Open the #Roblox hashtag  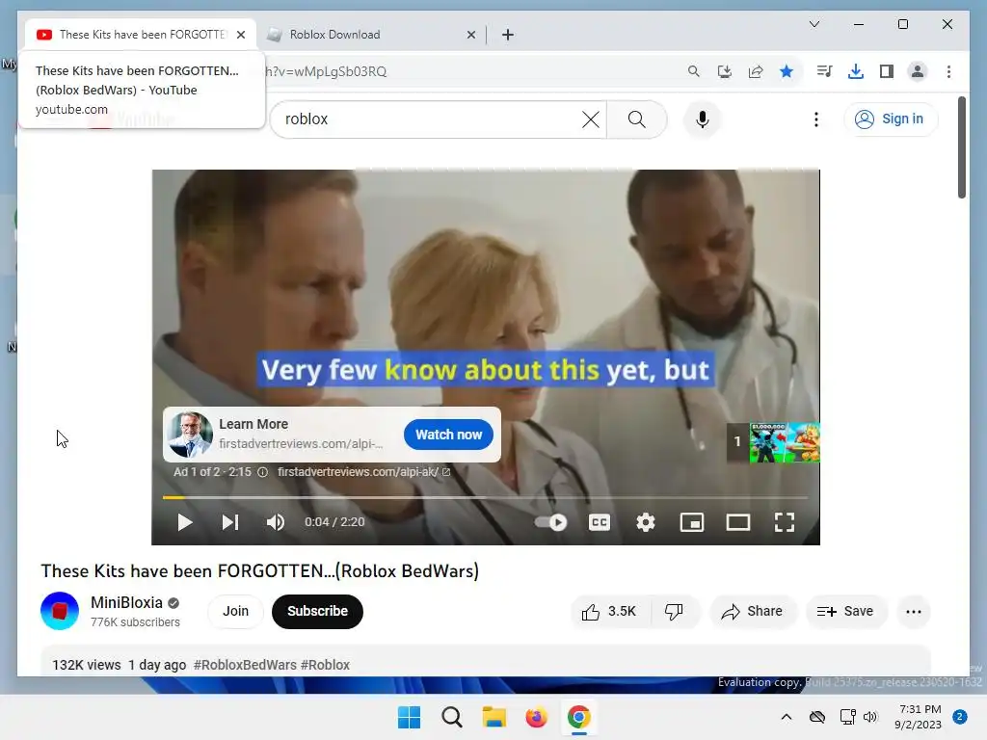coord(325,665)
